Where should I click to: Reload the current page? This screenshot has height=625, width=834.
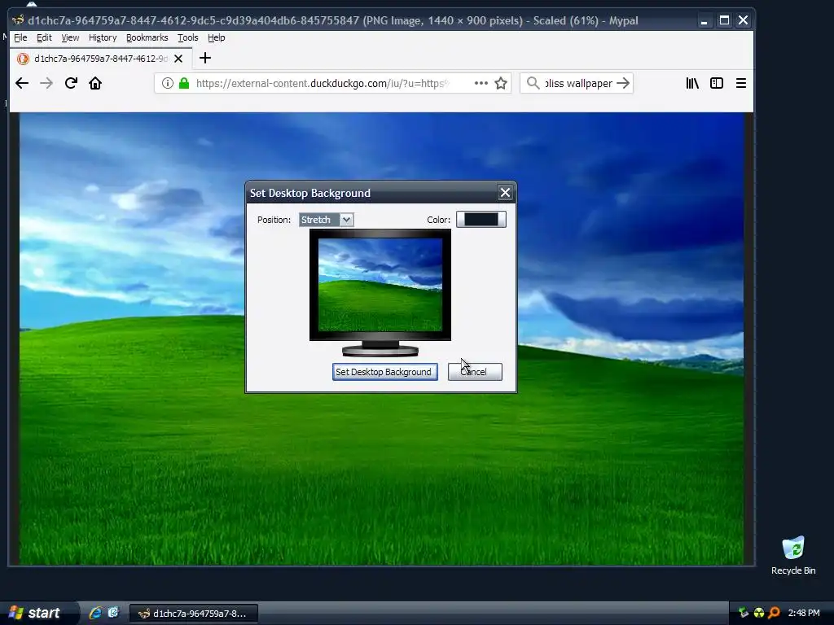(71, 84)
